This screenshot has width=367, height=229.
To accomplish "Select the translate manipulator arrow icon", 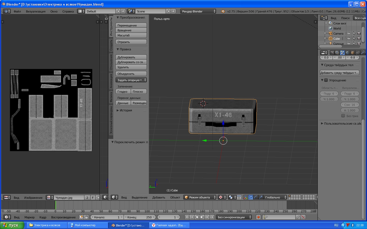I will (251, 197).
